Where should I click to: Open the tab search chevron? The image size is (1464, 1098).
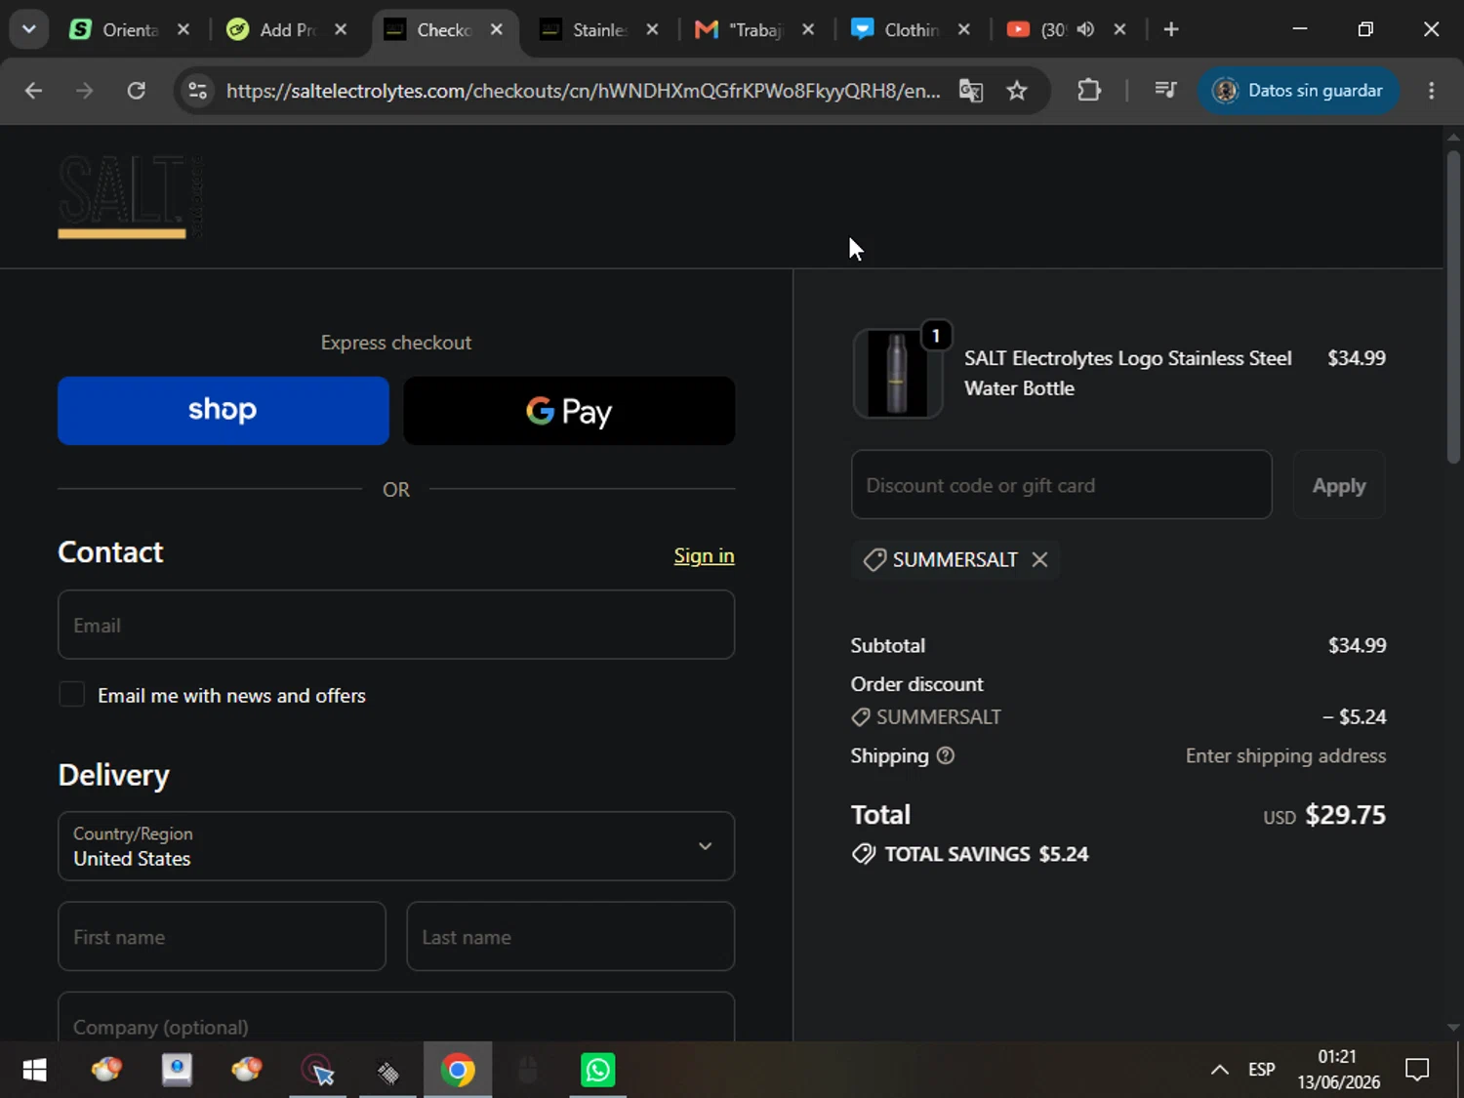(x=28, y=29)
